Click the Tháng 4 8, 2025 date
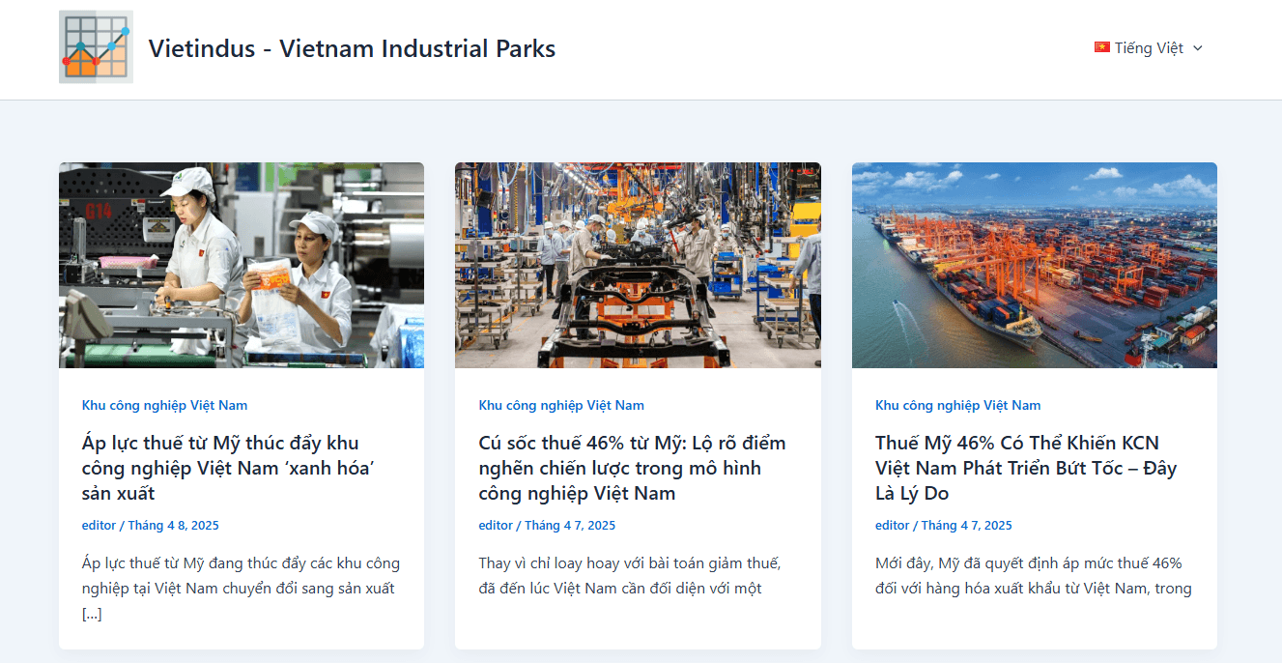This screenshot has height=663, width=1282. [174, 526]
